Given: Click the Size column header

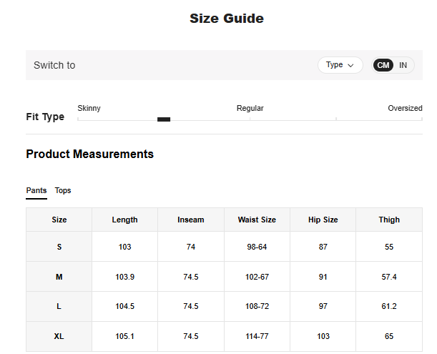Looking at the screenshot, I should [x=59, y=220].
